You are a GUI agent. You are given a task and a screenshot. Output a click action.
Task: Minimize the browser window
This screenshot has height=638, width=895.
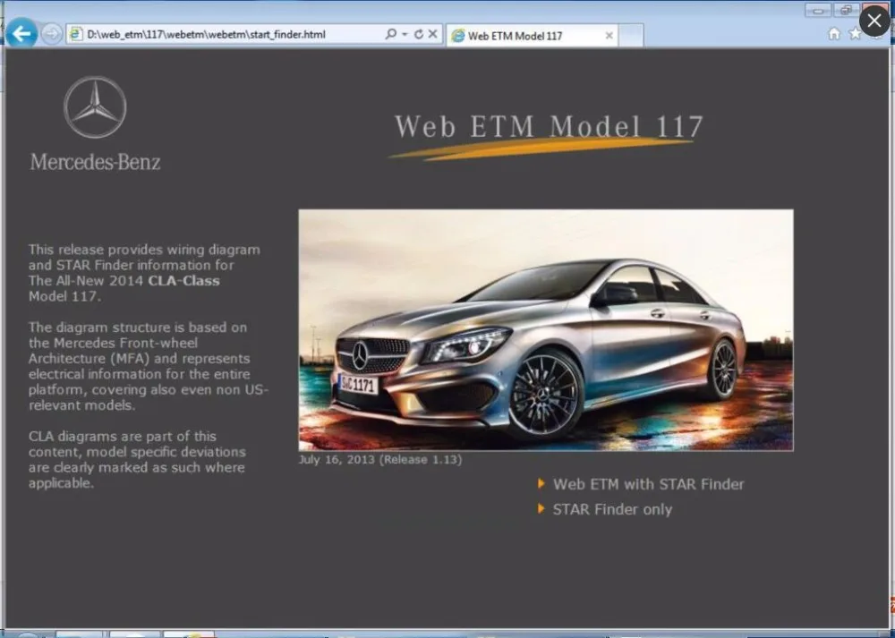[x=818, y=10]
